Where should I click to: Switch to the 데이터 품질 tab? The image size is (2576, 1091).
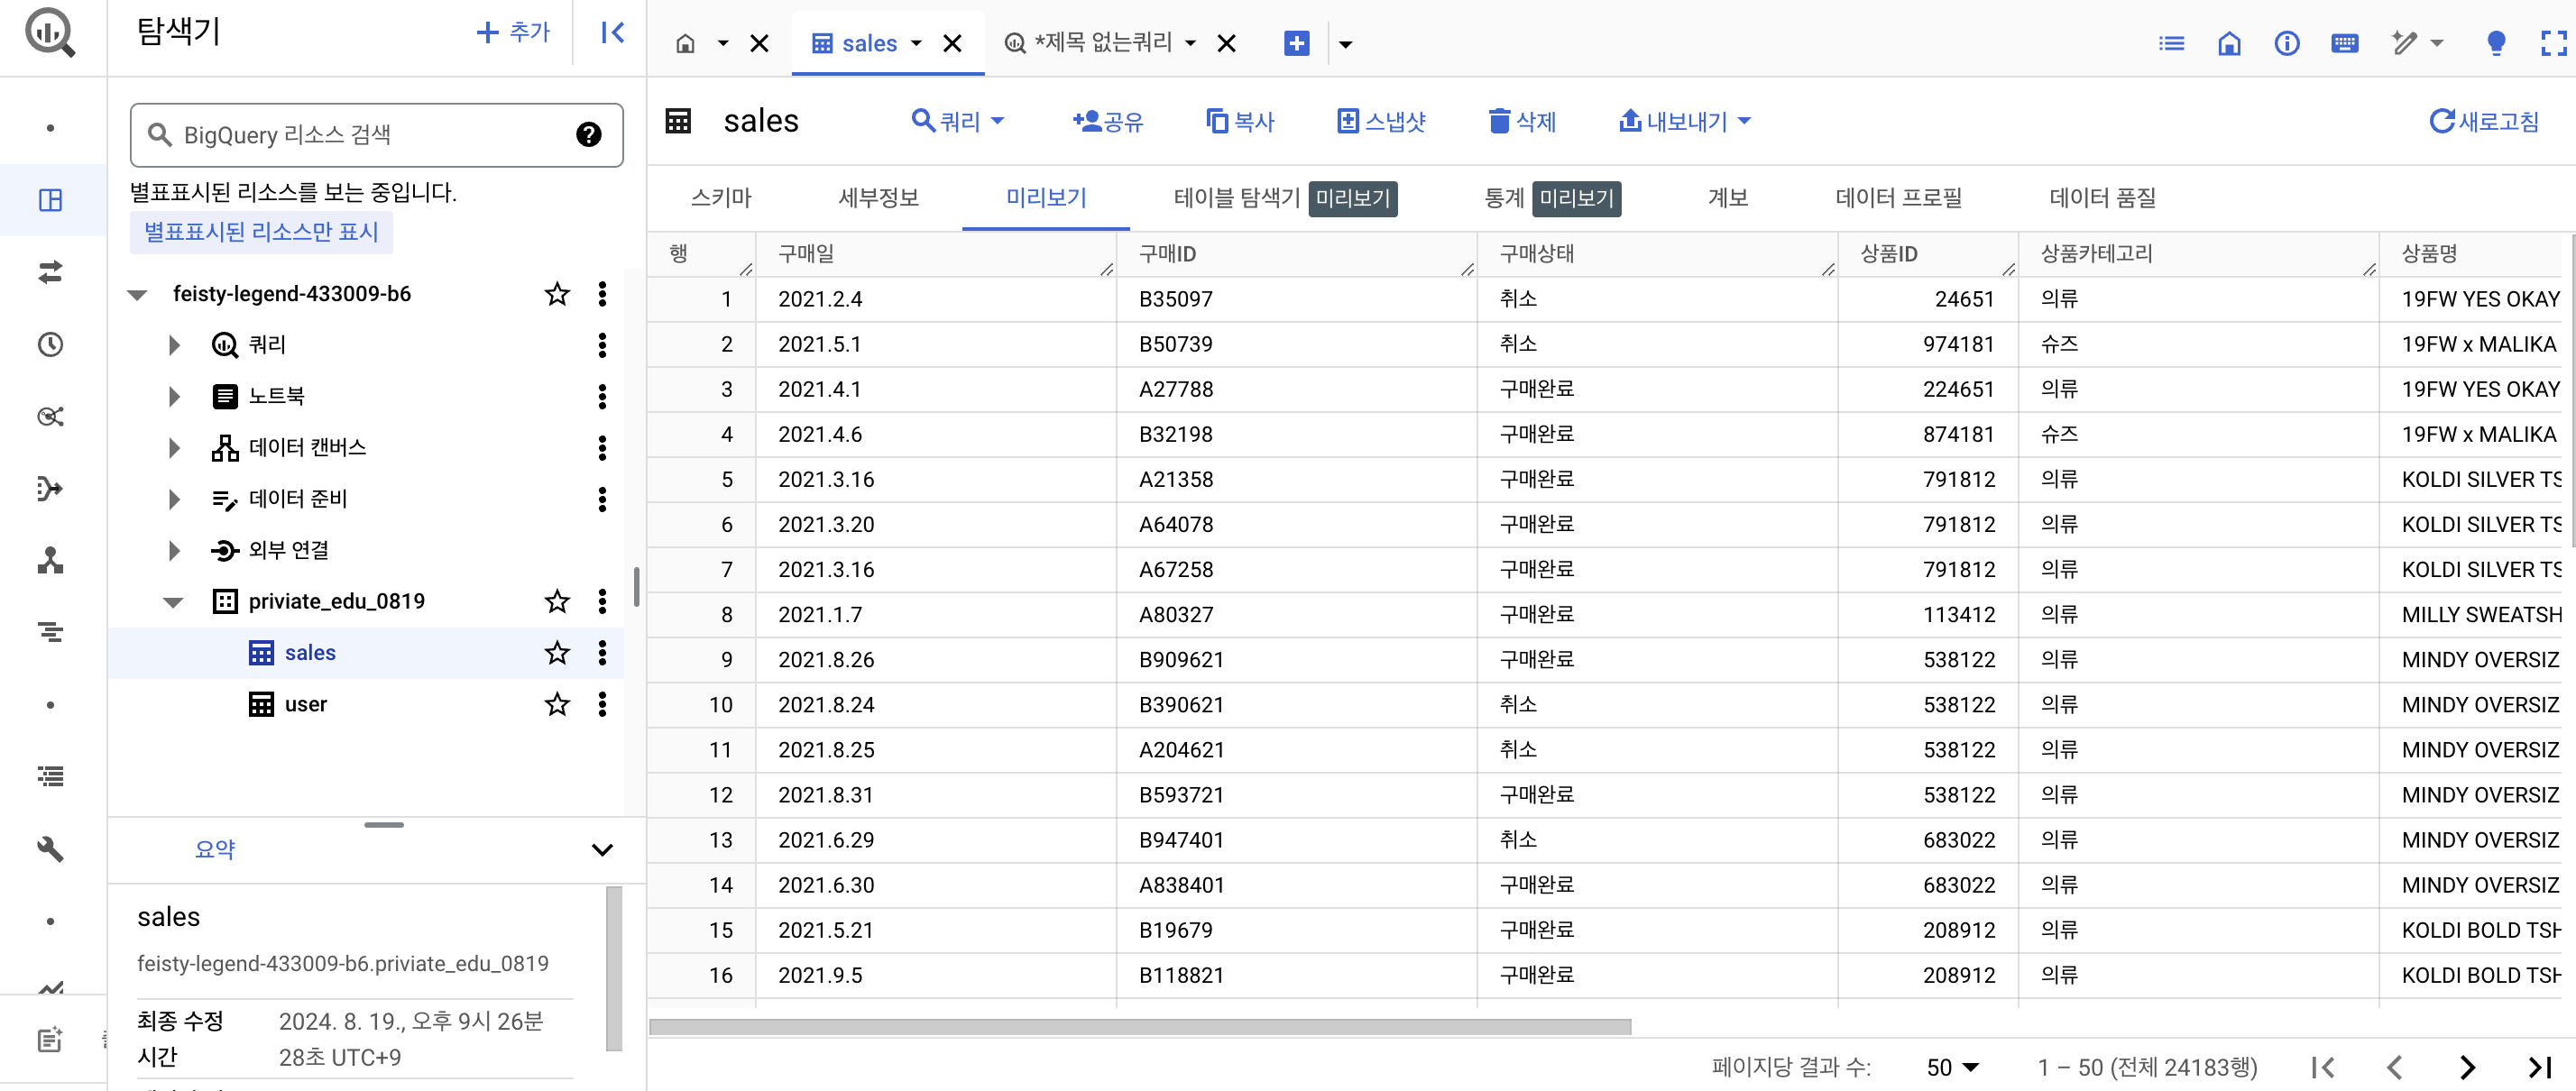pos(2102,197)
